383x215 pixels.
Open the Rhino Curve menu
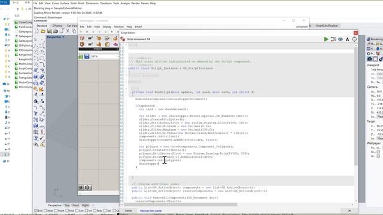(56, 4)
